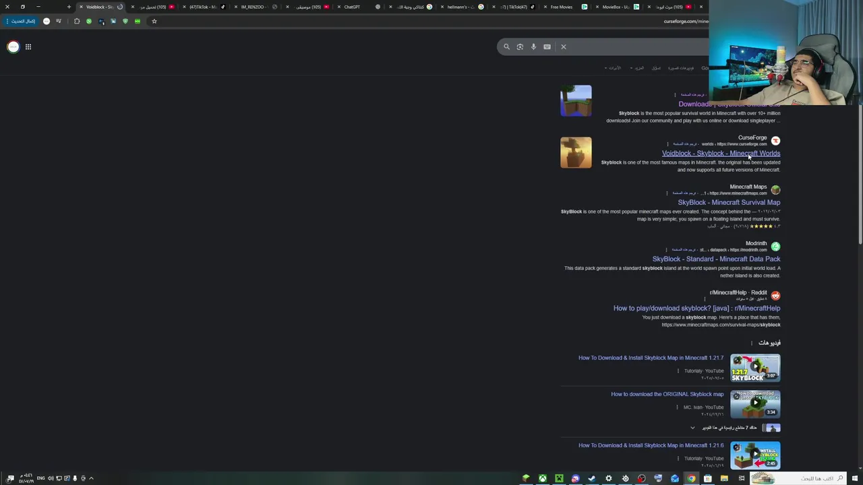The height and width of the screenshot is (485, 863).
Task: Open the Task View icon on the taskbar
Action: [741, 478]
